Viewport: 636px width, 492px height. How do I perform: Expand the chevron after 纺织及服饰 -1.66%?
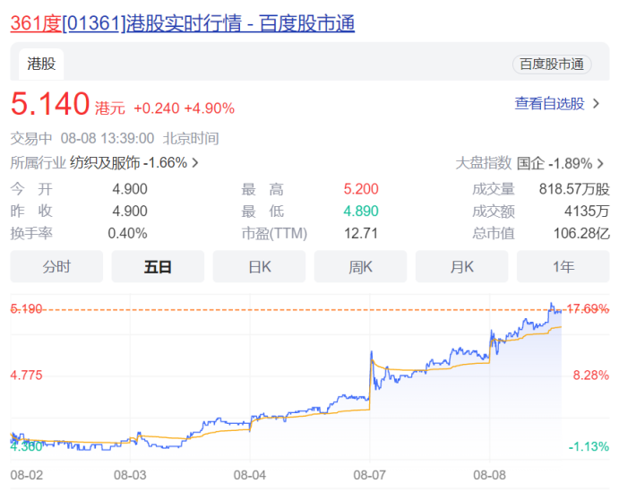point(195,163)
